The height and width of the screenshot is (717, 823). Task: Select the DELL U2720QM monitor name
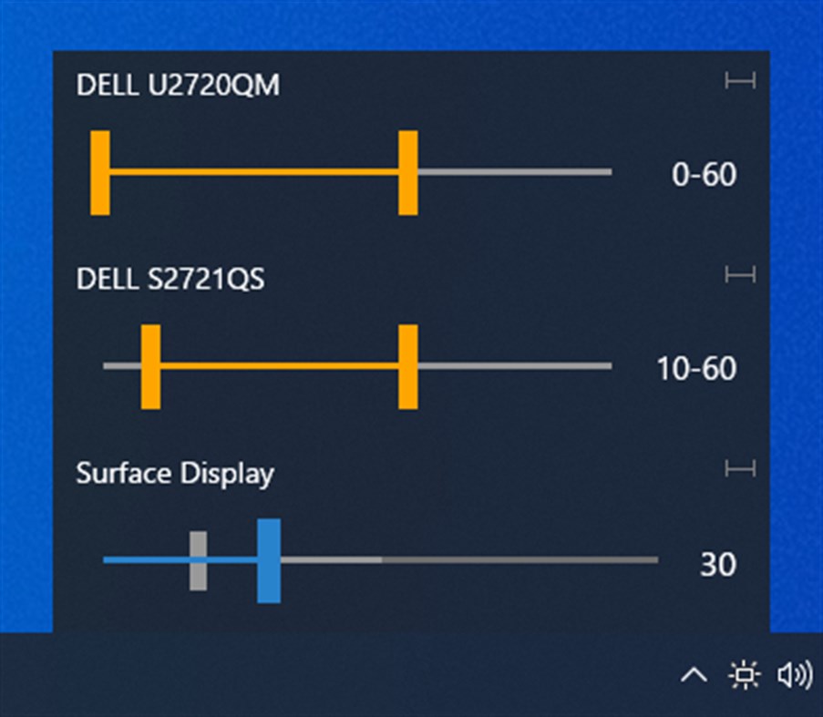(x=179, y=86)
